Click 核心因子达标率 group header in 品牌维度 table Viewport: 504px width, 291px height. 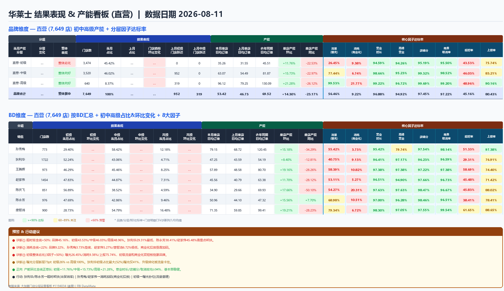[413, 39]
